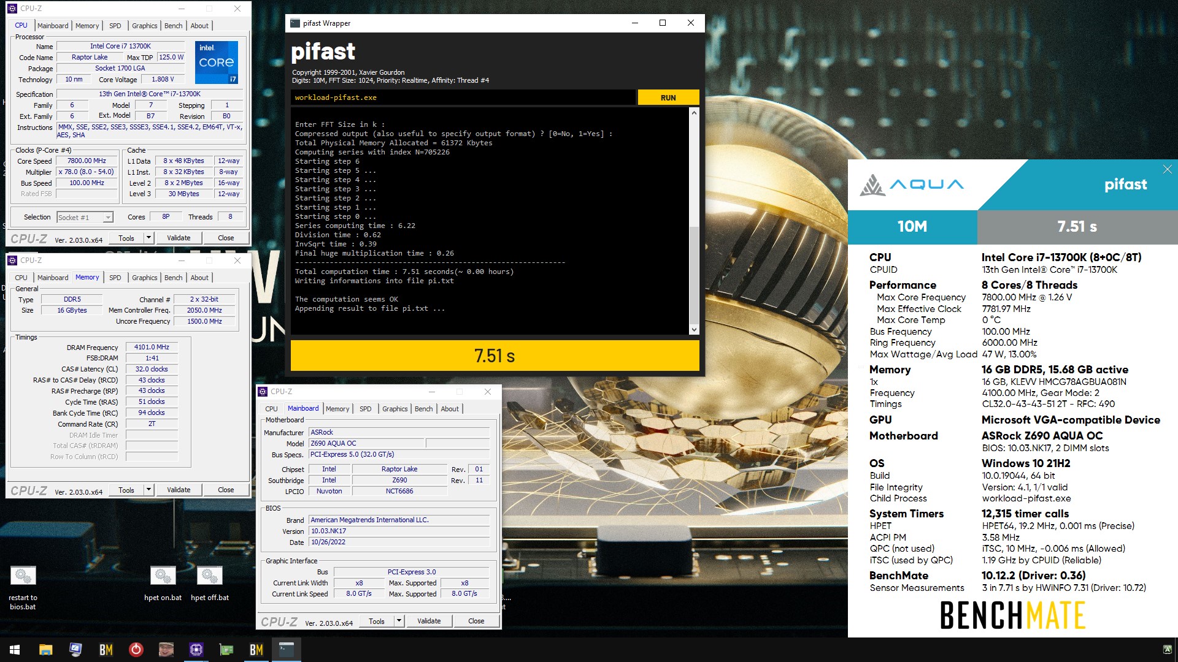Open the Windows Start menu

tap(15, 650)
